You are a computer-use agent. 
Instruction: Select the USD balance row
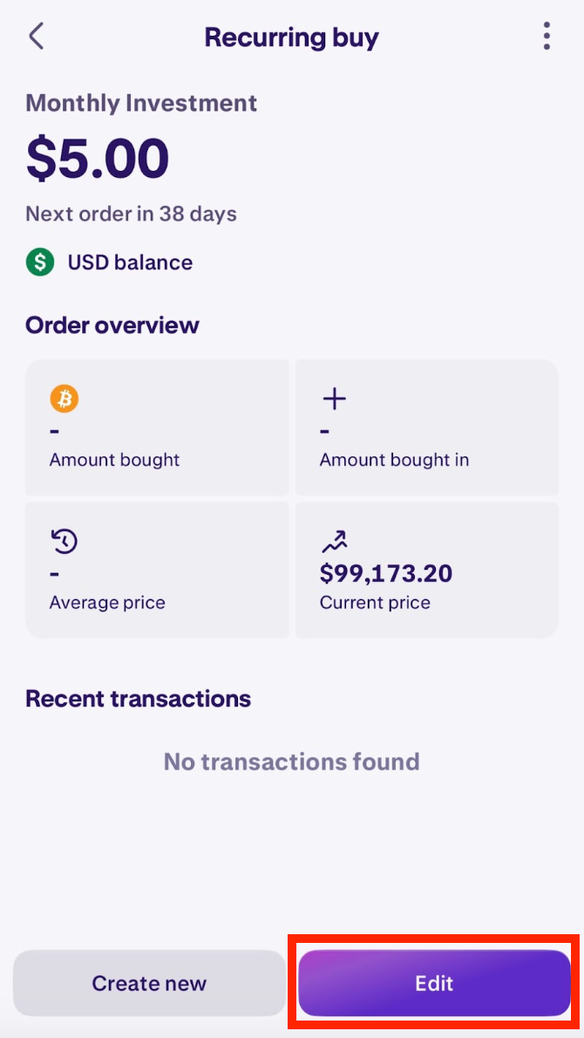click(x=109, y=262)
